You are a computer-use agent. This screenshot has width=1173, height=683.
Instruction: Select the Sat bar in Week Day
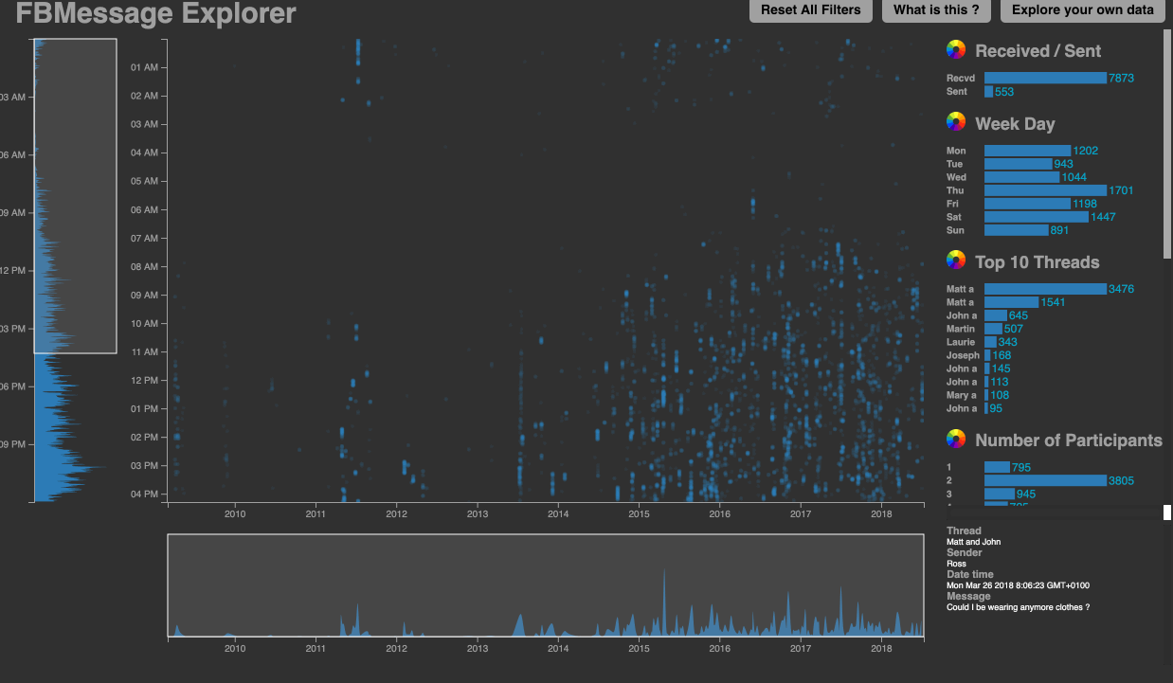(1037, 217)
